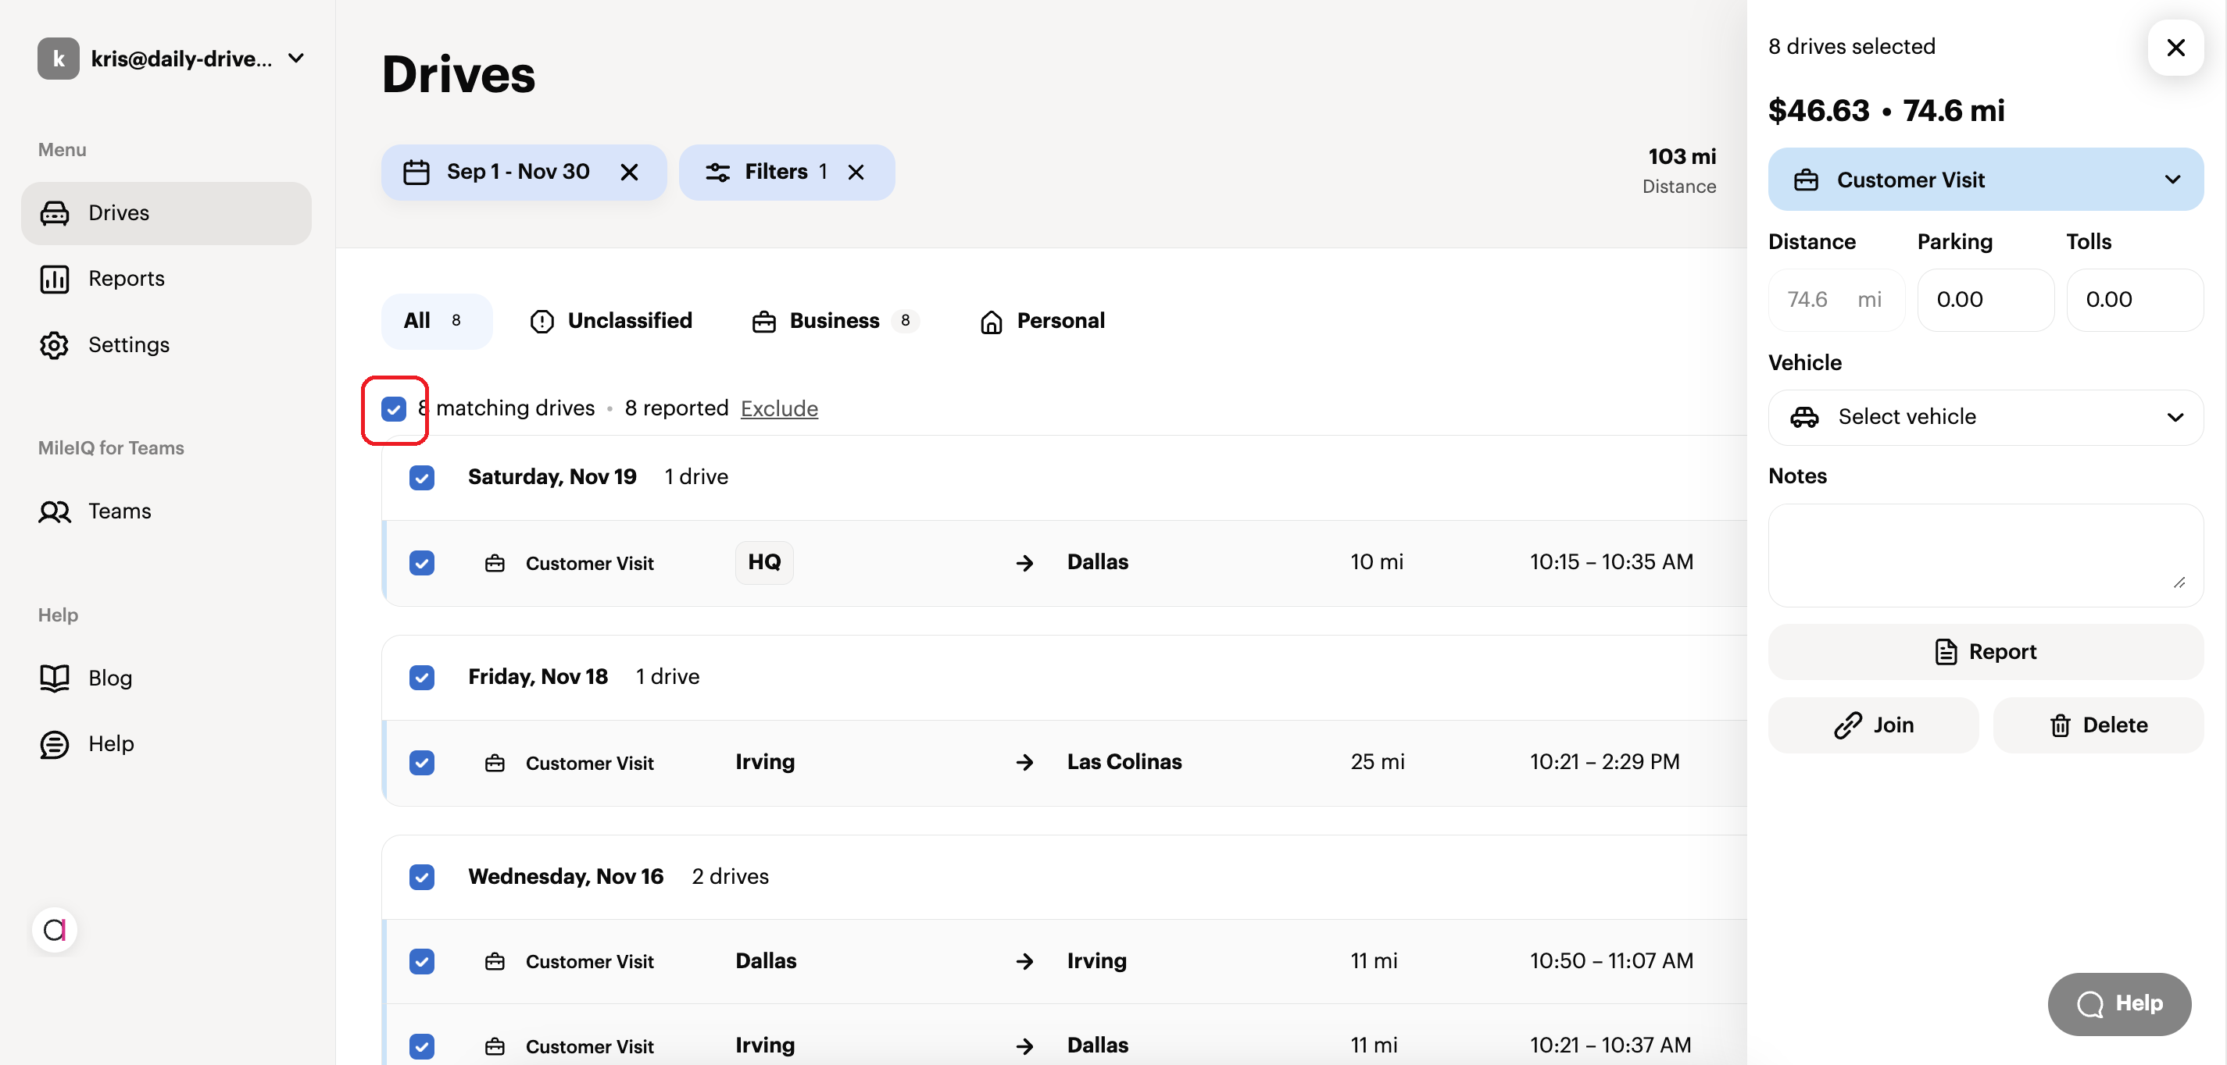Viewport: 2227px width, 1065px height.
Task: Click the 25 mi distance value
Action: coord(1377,762)
